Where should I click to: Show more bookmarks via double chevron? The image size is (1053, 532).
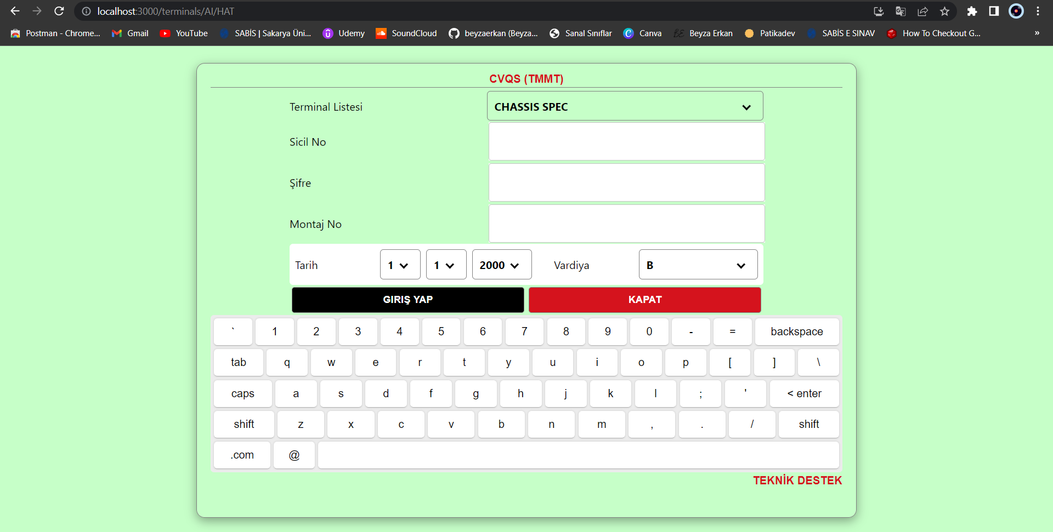tap(1037, 33)
